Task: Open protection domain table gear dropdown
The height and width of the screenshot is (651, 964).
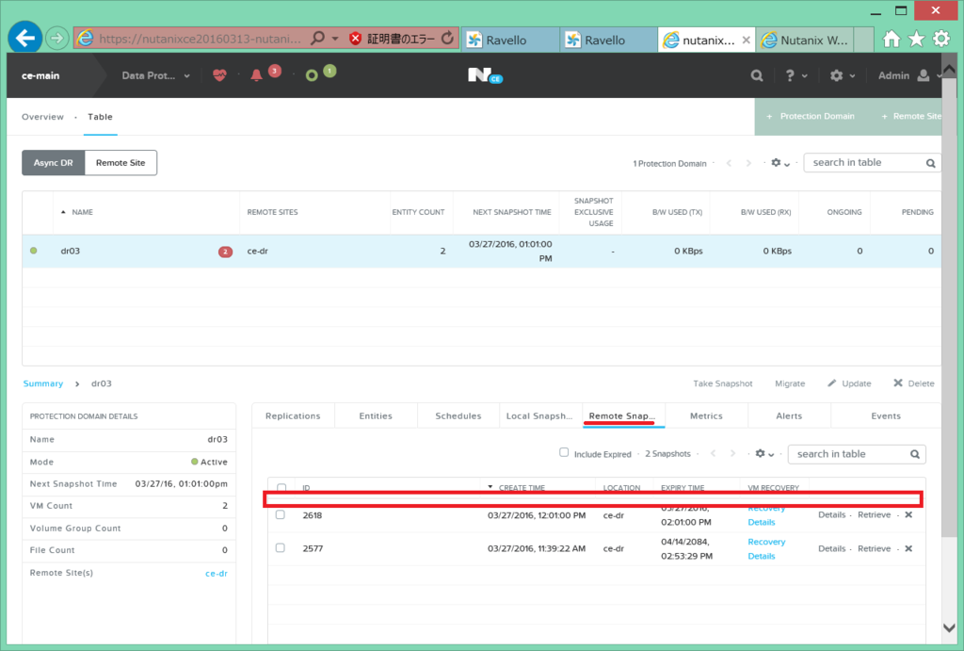Action: pos(780,163)
